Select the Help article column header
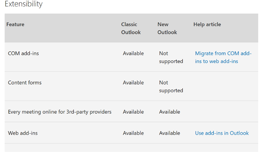Image resolution: width=265 pixels, height=152 pixels. pyautogui.click(x=207, y=24)
